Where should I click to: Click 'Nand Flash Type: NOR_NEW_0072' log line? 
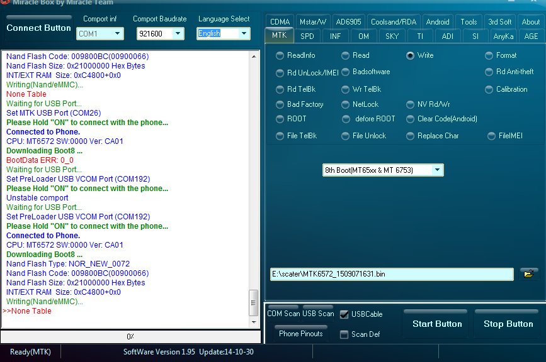68,264
